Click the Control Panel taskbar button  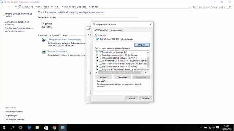click(x=63, y=128)
